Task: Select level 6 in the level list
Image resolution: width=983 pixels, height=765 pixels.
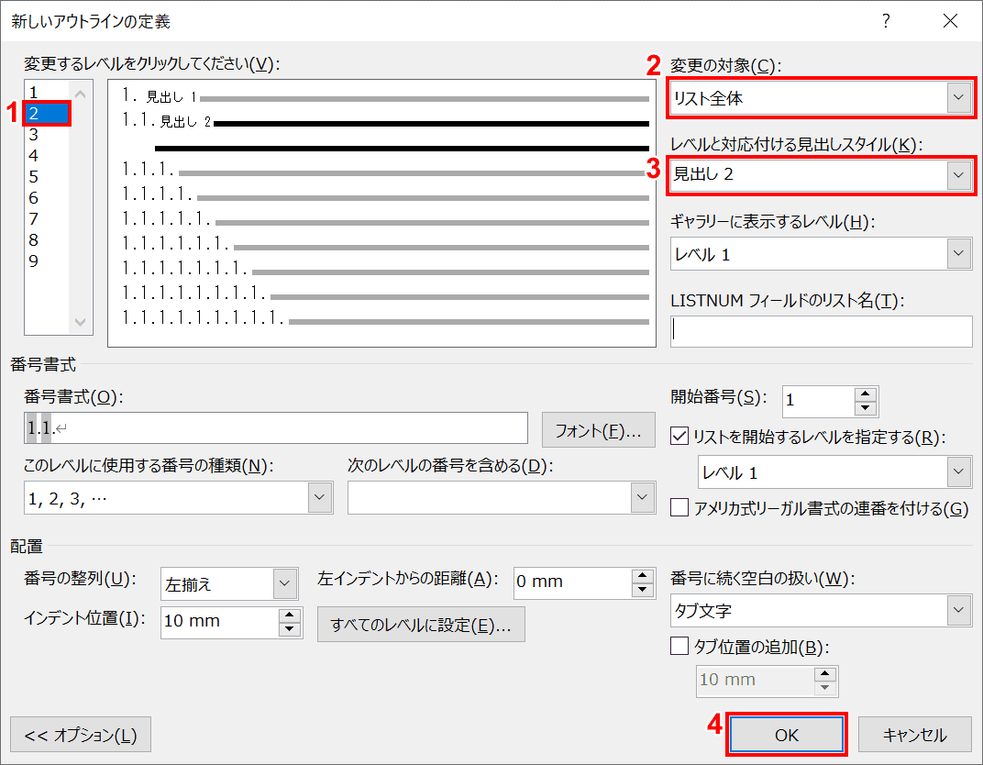Action: pyautogui.click(x=47, y=197)
